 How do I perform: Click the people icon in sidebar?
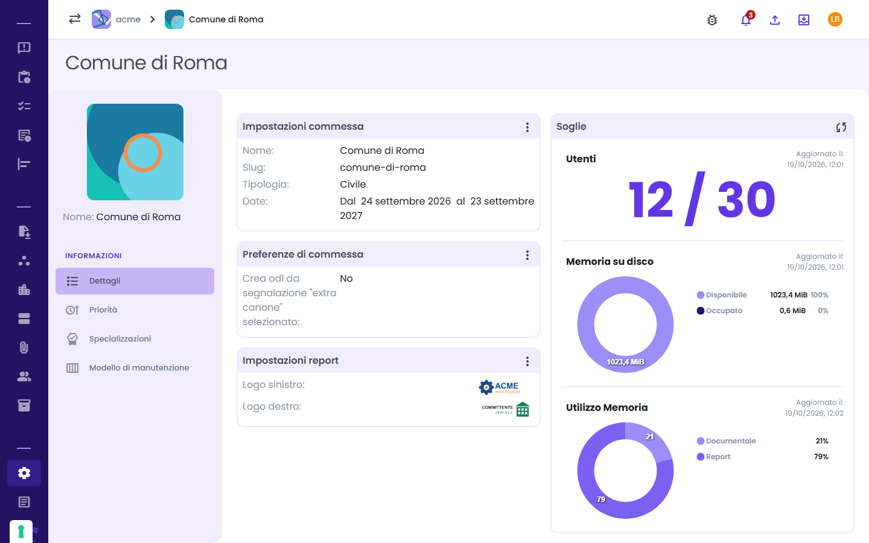[x=24, y=376]
